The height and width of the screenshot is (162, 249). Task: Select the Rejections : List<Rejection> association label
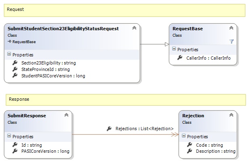pyautogui.click(x=144, y=129)
